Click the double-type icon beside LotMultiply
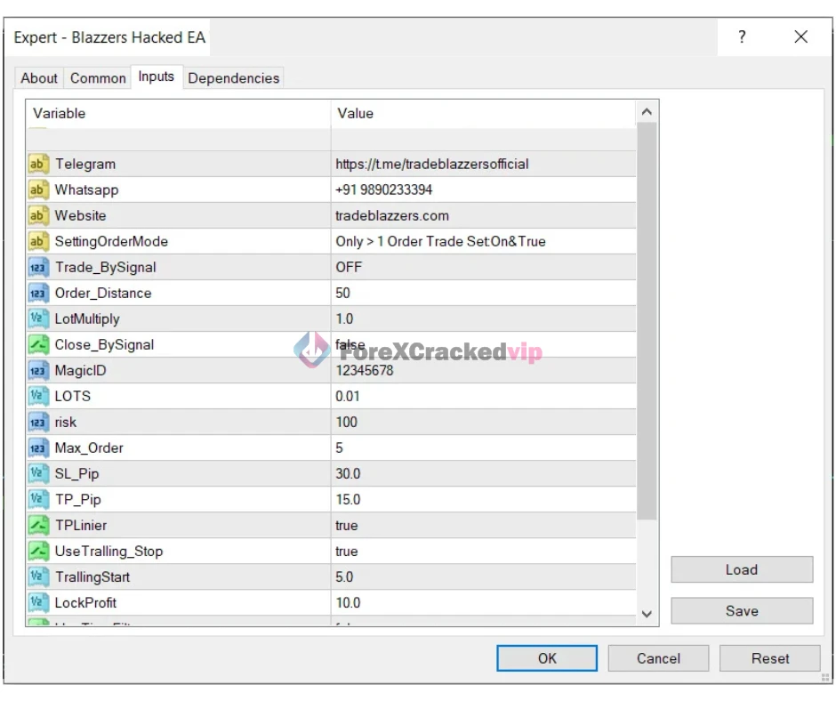 point(38,318)
